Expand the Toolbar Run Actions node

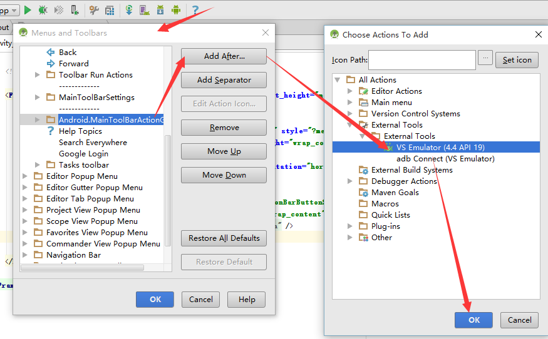(x=38, y=74)
